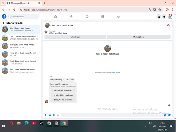Open the Yenni - 2bed 2bath house chat
The image size is (176, 132).
(21, 62)
